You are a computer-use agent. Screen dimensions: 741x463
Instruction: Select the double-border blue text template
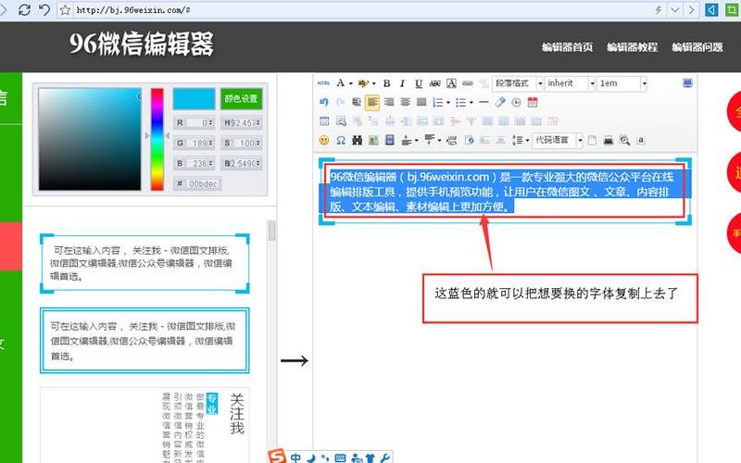click(x=144, y=341)
